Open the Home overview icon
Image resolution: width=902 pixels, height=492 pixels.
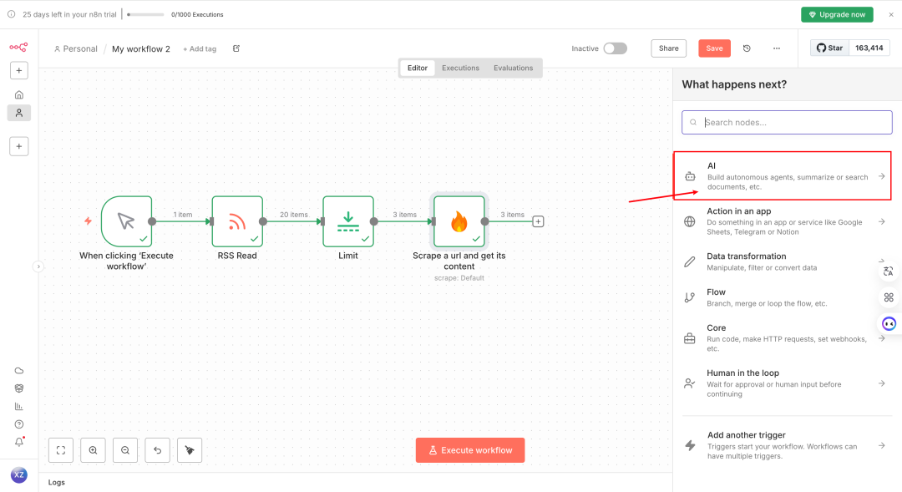tap(19, 94)
